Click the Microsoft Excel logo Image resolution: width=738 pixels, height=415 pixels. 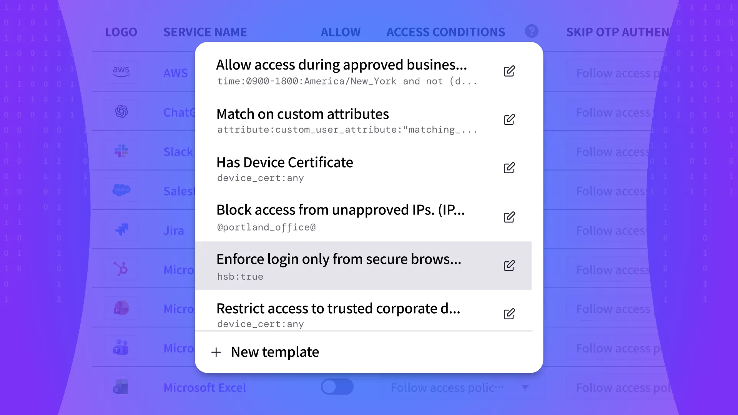click(x=121, y=387)
